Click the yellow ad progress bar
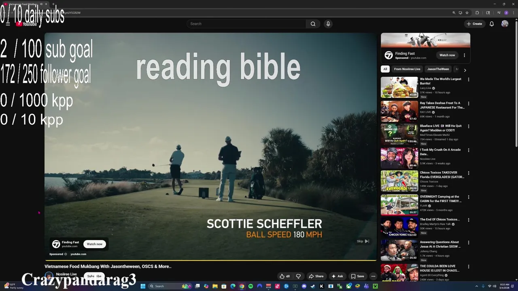518x291 pixels. [x=210, y=260]
